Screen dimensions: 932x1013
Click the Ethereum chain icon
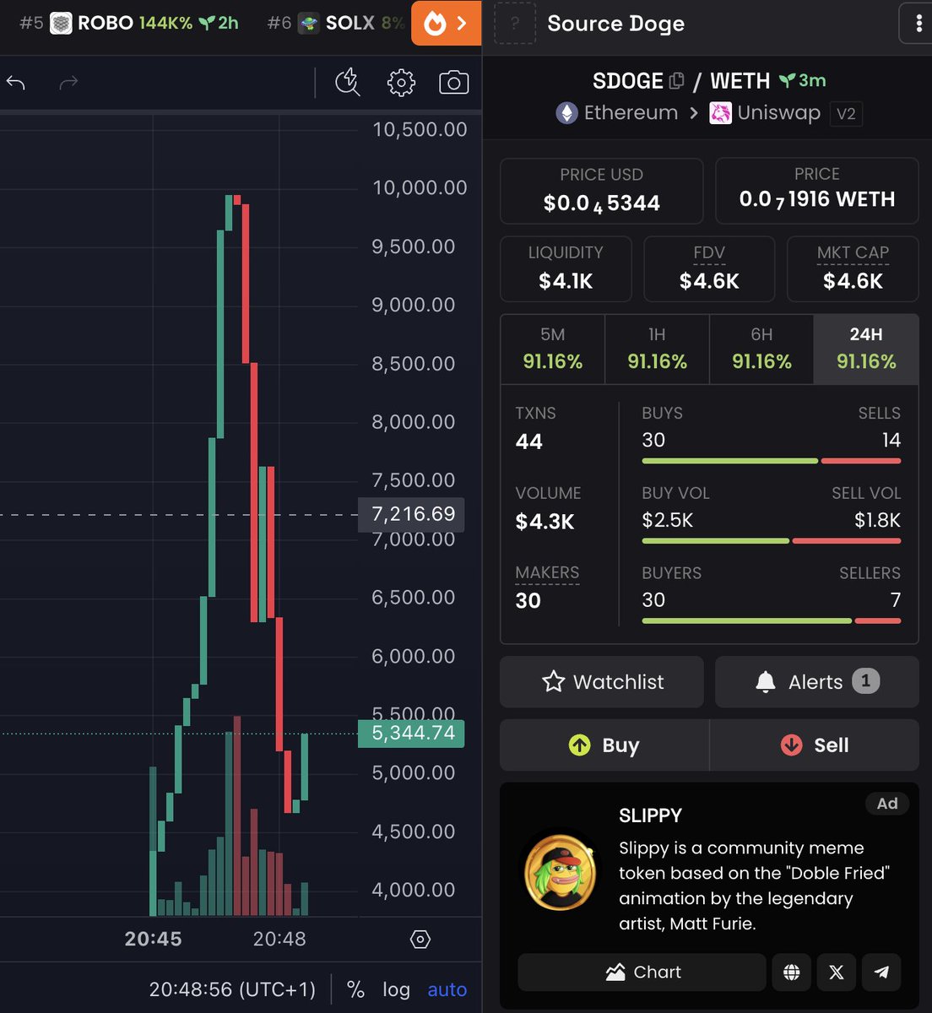pos(566,113)
